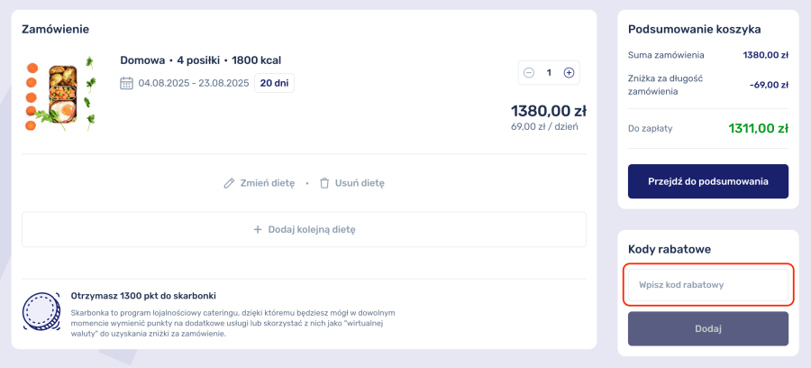Click the trash icon for Usuń dietę
The image size is (811, 368).
click(324, 183)
